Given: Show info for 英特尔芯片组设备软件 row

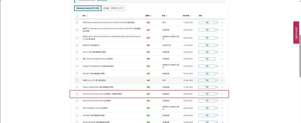Looking at the screenshot, I should point(217,45).
